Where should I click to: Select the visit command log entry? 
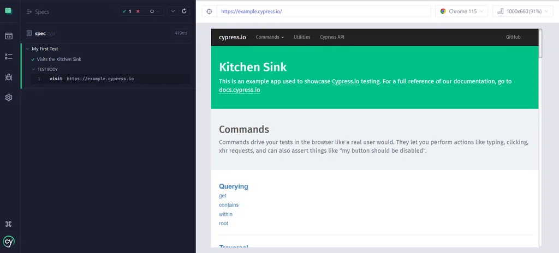click(x=110, y=79)
